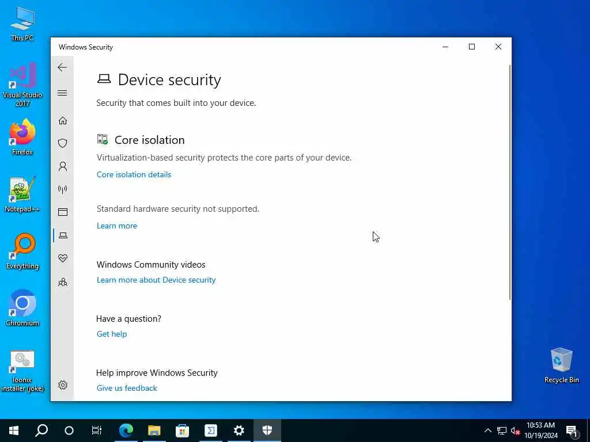Open Microsoft Store from taskbar
The width and height of the screenshot is (590, 442).
click(183, 430)
